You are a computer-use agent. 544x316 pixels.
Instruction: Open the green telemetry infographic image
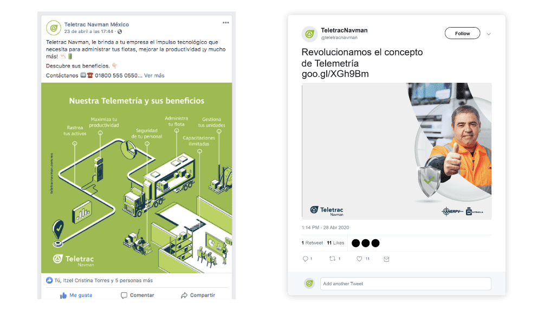coord(137,177)
